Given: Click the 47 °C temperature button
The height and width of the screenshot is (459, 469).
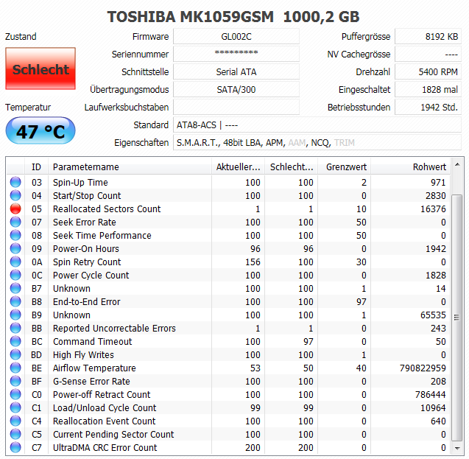Looking at the screenshot, I should pyautogui.click(x=40, y=131).
